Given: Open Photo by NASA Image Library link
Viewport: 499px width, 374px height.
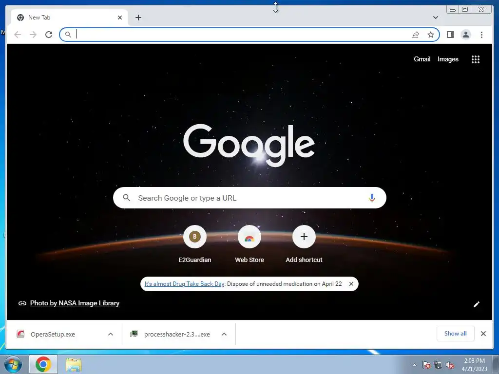Looking at the screenshot, I should (75, 303).
